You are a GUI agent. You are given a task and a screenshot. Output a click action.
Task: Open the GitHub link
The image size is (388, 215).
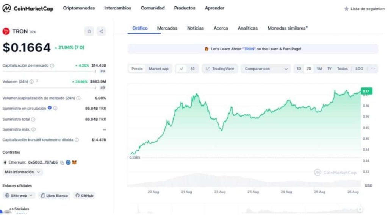[x=84, y=195]
